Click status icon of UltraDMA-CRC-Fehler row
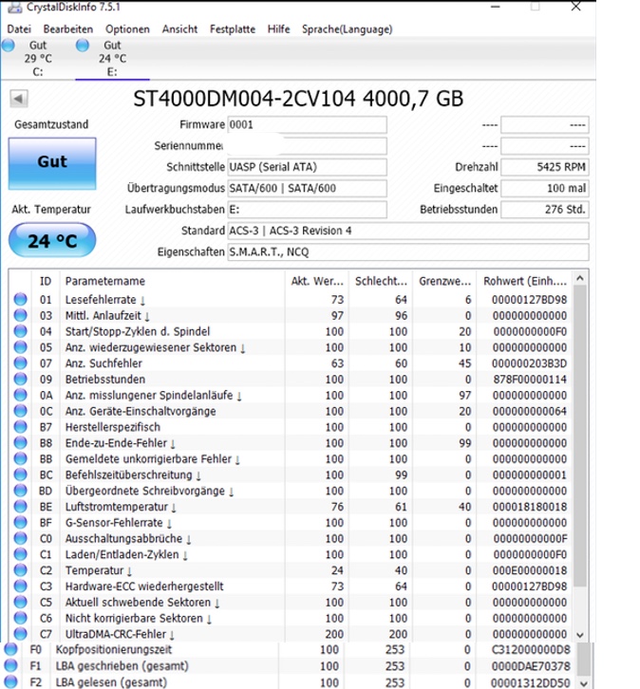 20,634
